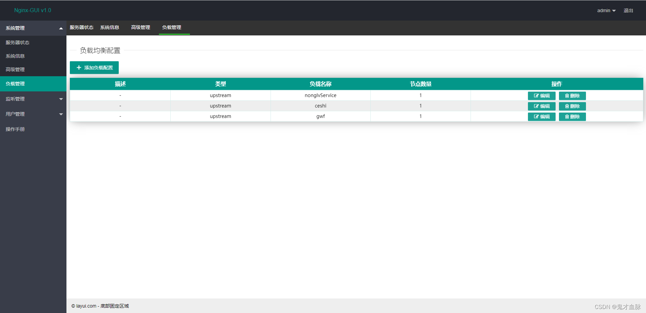Open 服务器状态 in the sidebar
Viewport: 646px width, 313px height.
[x=33, y=42]
